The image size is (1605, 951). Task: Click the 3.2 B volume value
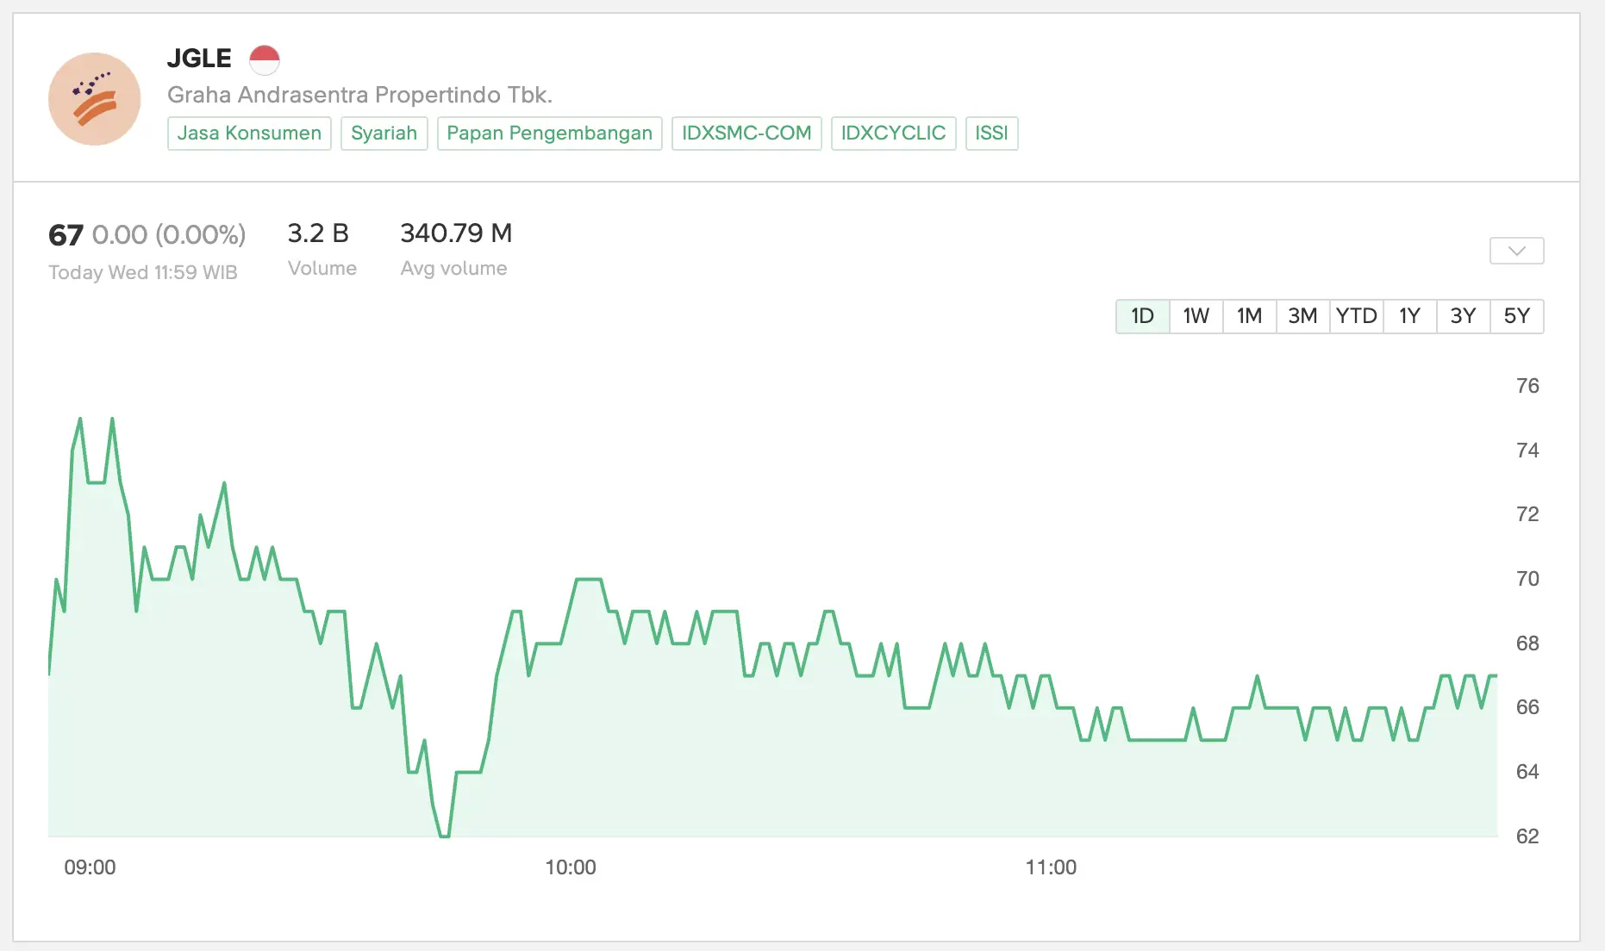[x=318, y=233]
